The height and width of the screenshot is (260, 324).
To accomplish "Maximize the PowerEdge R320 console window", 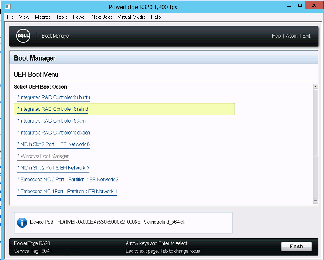I will [300, 6].
